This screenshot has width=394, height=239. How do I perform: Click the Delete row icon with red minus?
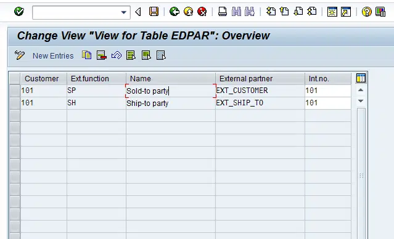point(102,55)
